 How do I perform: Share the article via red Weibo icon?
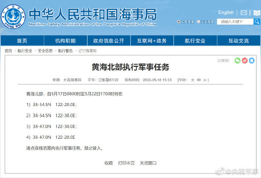tap(244, 60)
